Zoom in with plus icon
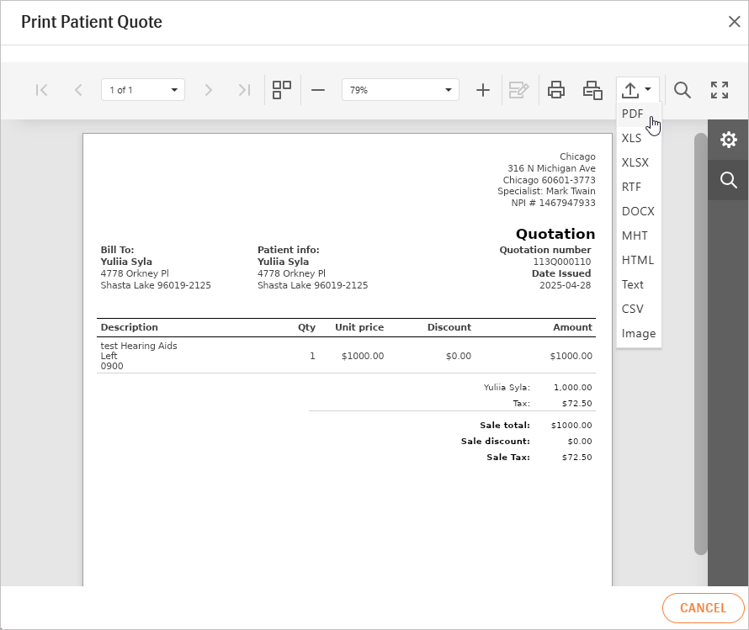749x630 pixels. (483, 90)
